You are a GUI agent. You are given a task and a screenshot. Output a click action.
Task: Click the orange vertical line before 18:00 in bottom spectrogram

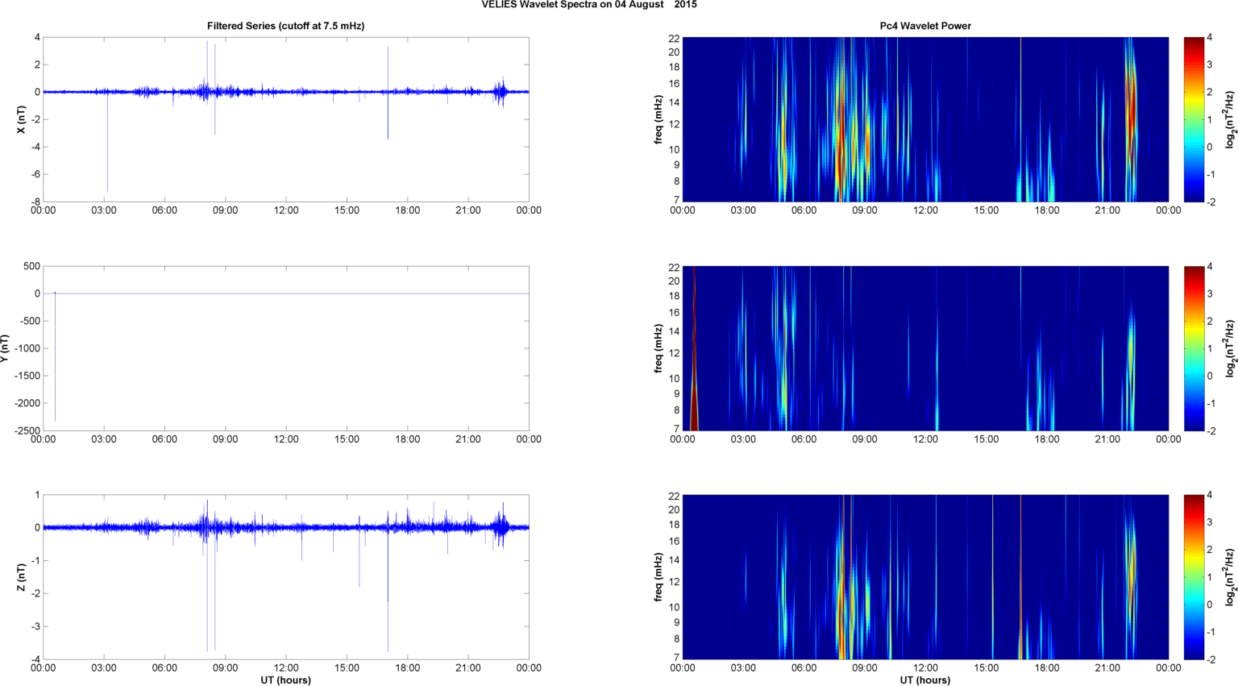(1020, 577)
